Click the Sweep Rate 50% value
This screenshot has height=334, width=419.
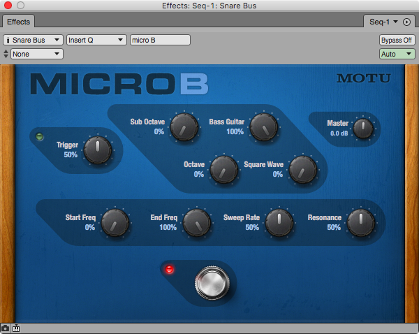(252, 227)
